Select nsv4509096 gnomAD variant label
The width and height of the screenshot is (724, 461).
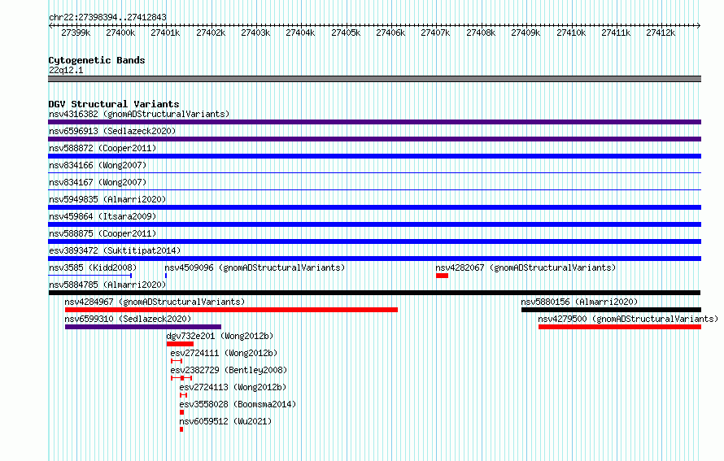[x=255, y=267]
